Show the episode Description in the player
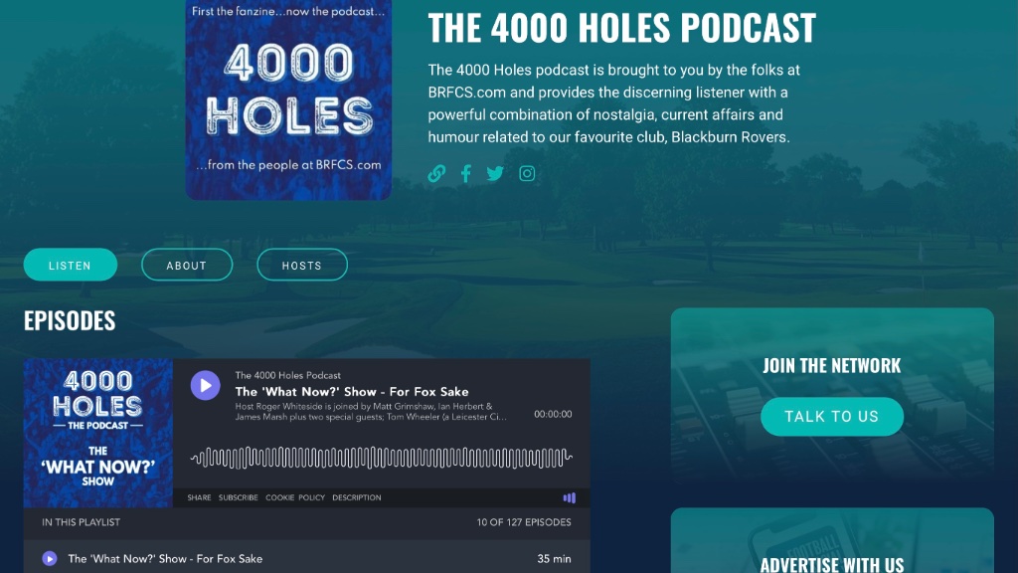The image size is (1018, 573). 357,497
